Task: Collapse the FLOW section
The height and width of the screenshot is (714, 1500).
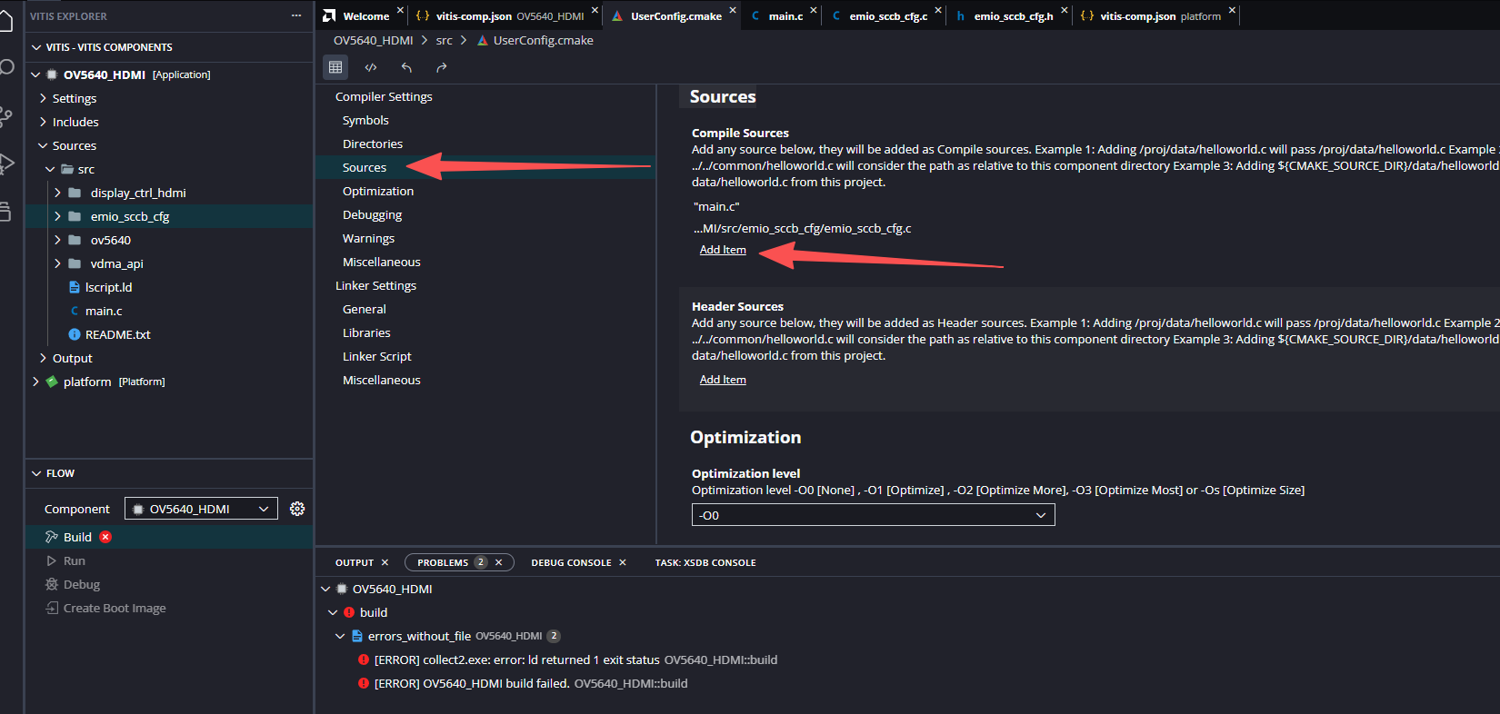Action: click(x=36, y=473)
